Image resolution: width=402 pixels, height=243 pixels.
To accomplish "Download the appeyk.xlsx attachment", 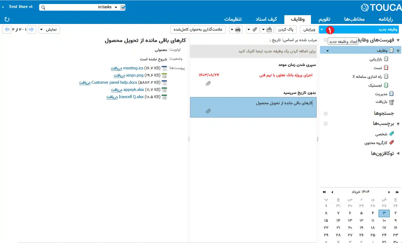I will 117,90.
